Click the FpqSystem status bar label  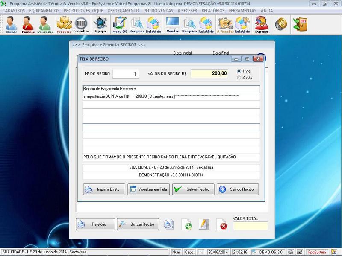pos(317,252)
